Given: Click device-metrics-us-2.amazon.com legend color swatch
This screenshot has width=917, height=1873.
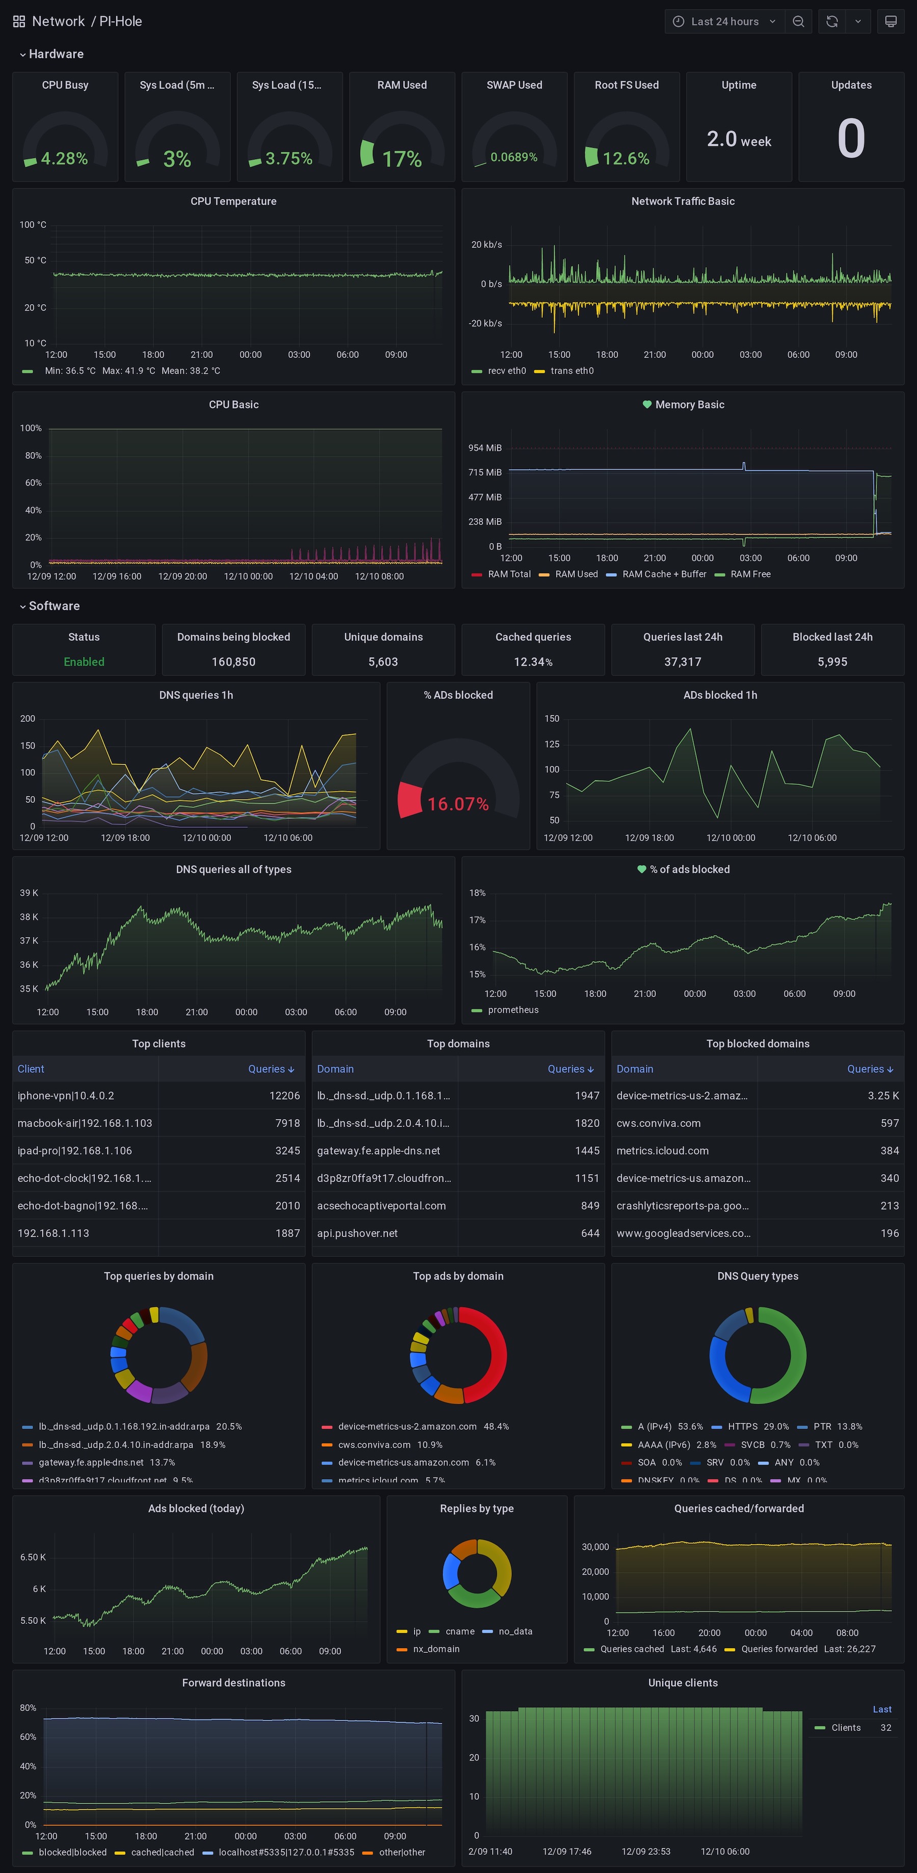Looking at the screenshot, I should click(326, 1427).
